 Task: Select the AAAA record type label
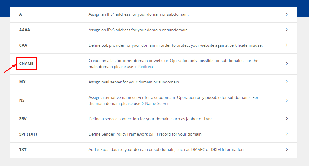tap(24, 30)
